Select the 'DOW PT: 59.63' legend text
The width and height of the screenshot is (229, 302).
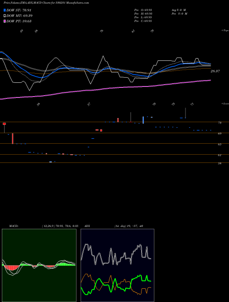pyautogui.click(x=19, y=21)
